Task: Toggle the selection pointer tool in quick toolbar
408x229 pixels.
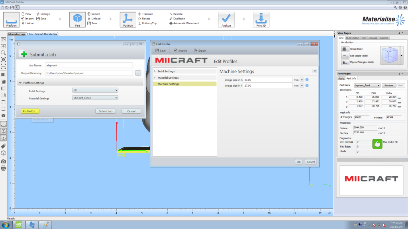Action: click(x=17, y=8)
